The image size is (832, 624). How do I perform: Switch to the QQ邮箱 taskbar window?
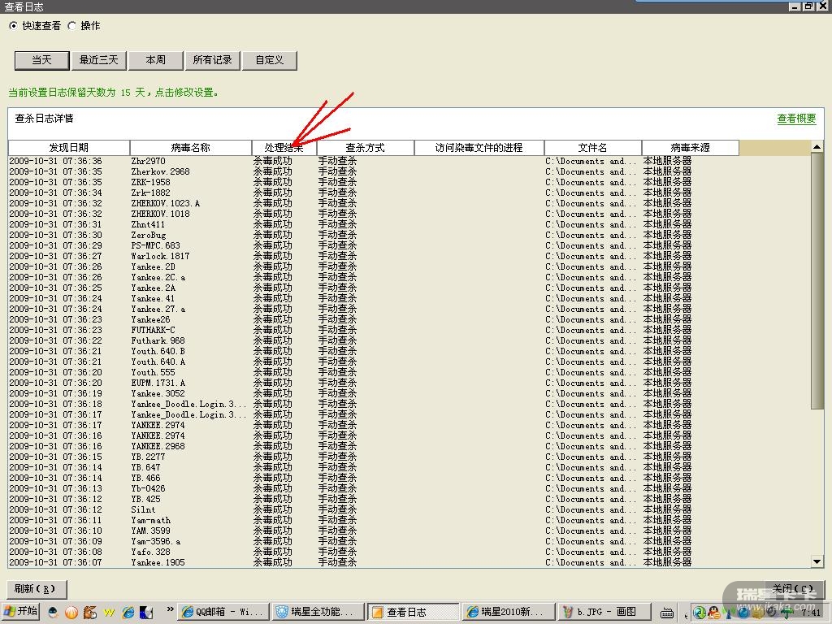pyautogui.click(x=223, y=612)
